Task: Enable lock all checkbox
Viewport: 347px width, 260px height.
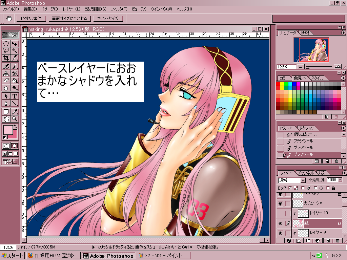Action: (328, 188)
